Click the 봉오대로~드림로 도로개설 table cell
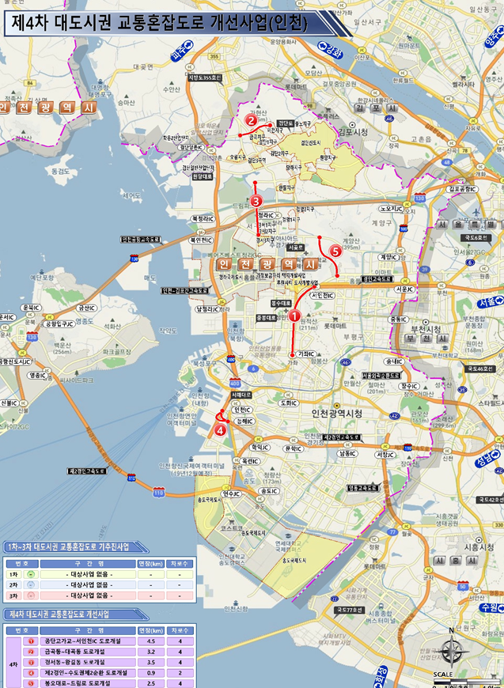This screenshot has width=504, height=688. 88,683
